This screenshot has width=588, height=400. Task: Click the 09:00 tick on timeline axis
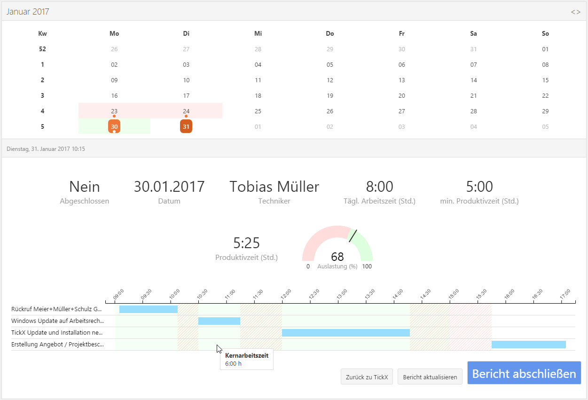pyautogui.click(x=118, y=295)
